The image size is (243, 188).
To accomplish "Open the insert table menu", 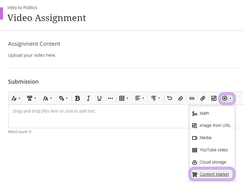I will coord(124,98).
